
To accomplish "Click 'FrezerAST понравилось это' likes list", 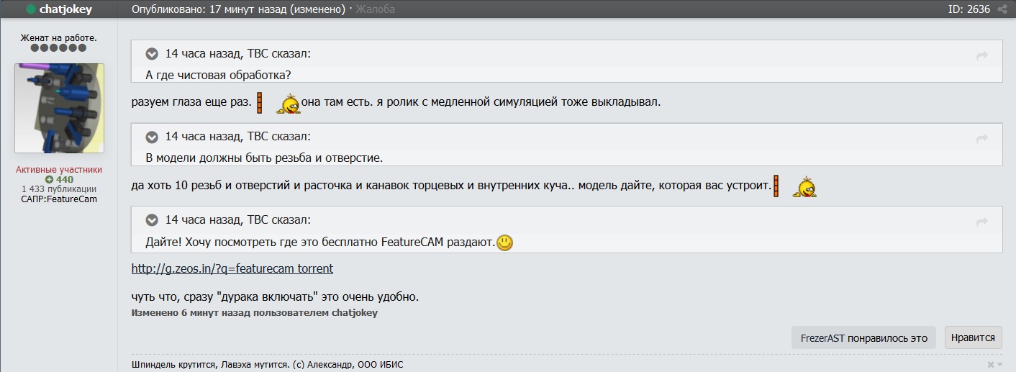I will 863,337.
